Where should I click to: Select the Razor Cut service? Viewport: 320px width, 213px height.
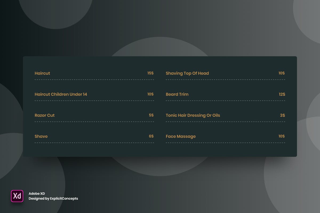pyautogui.click(x=45, y=115)
